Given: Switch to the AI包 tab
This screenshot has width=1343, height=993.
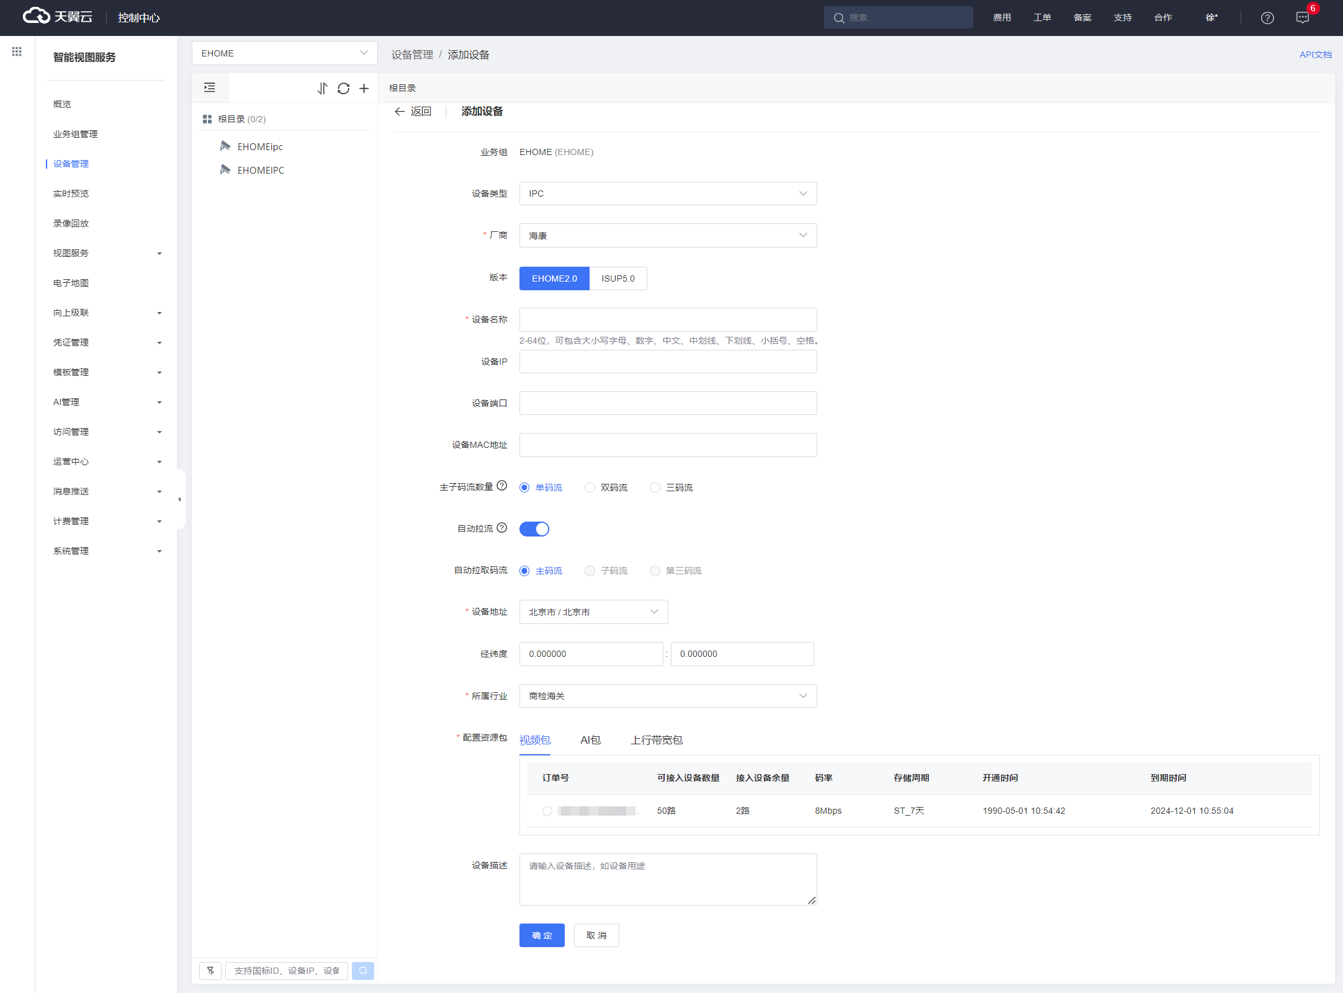Looking at the screenshot, I should [x=590, y=740].
